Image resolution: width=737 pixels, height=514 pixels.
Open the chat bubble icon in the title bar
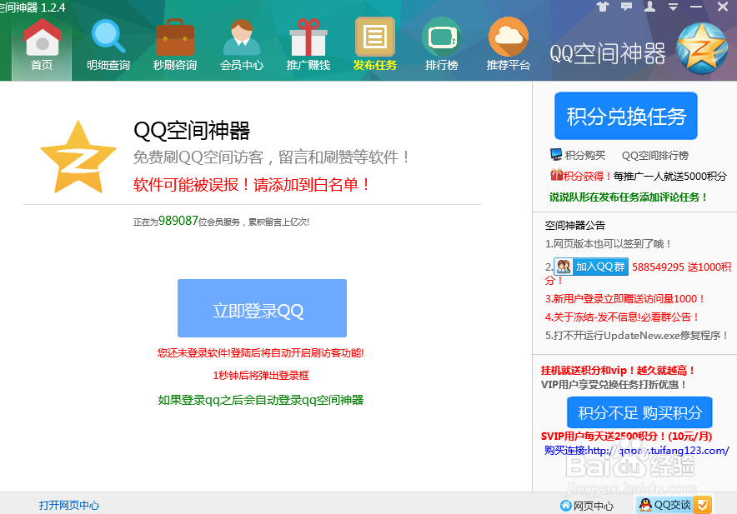click(626, 7)
